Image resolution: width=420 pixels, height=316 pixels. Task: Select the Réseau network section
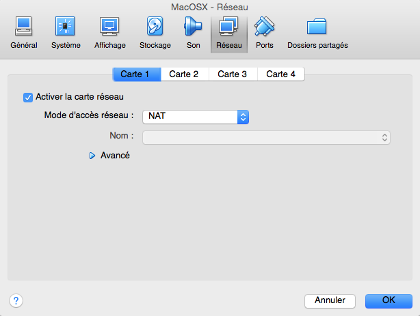coord(229,33)
